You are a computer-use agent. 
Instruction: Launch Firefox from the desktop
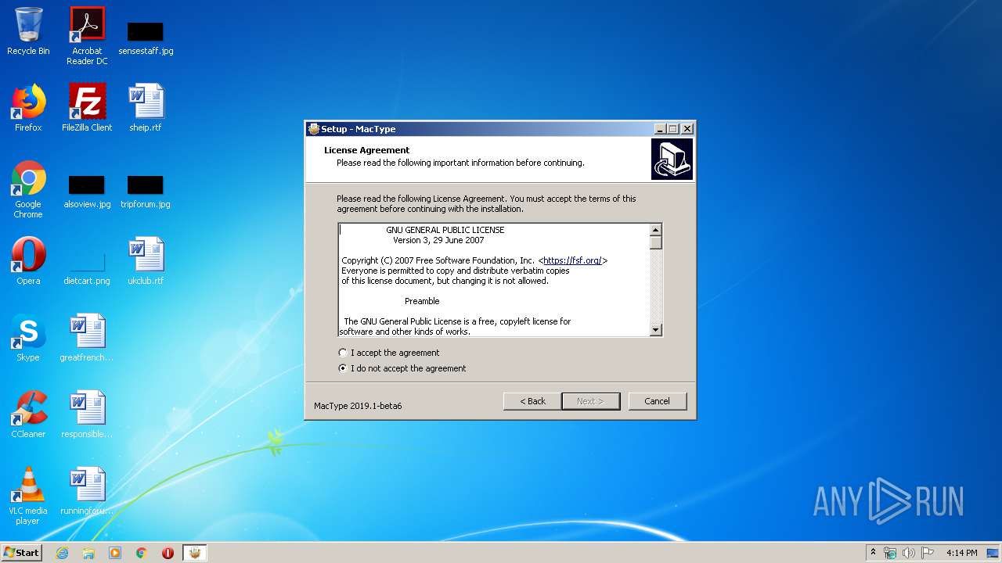tap(28, 108)
